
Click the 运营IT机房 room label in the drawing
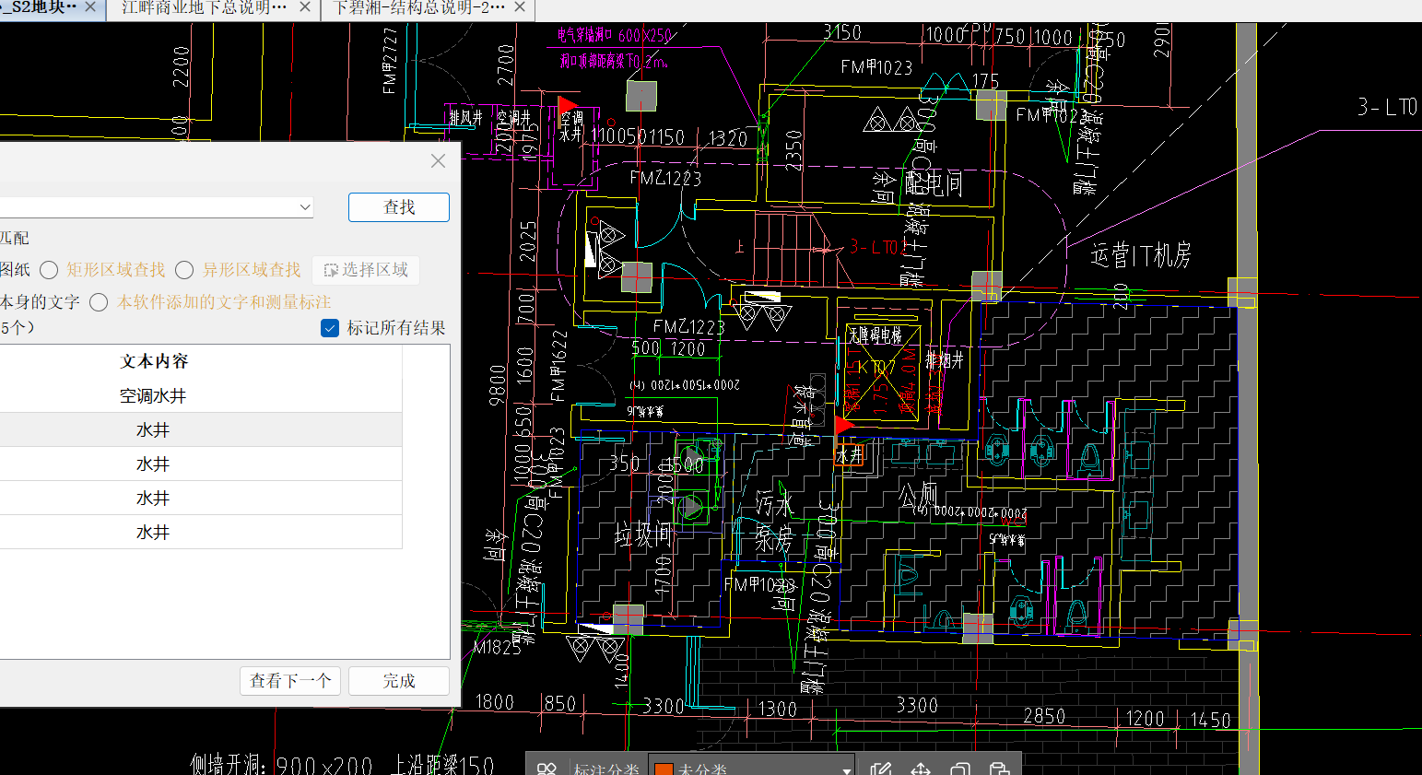tap(1141, 255)
